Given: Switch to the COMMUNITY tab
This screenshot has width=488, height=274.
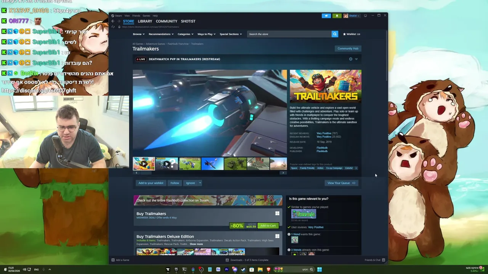Looking at the screenshot, I should click(x=167, y=21).
